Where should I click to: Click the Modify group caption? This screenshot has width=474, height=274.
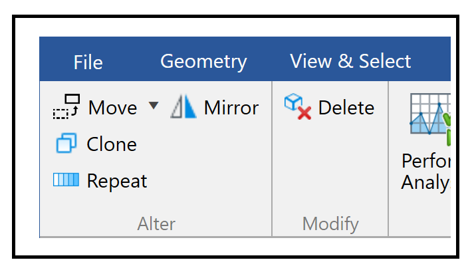pyautogui.click(x=330, y=224)
